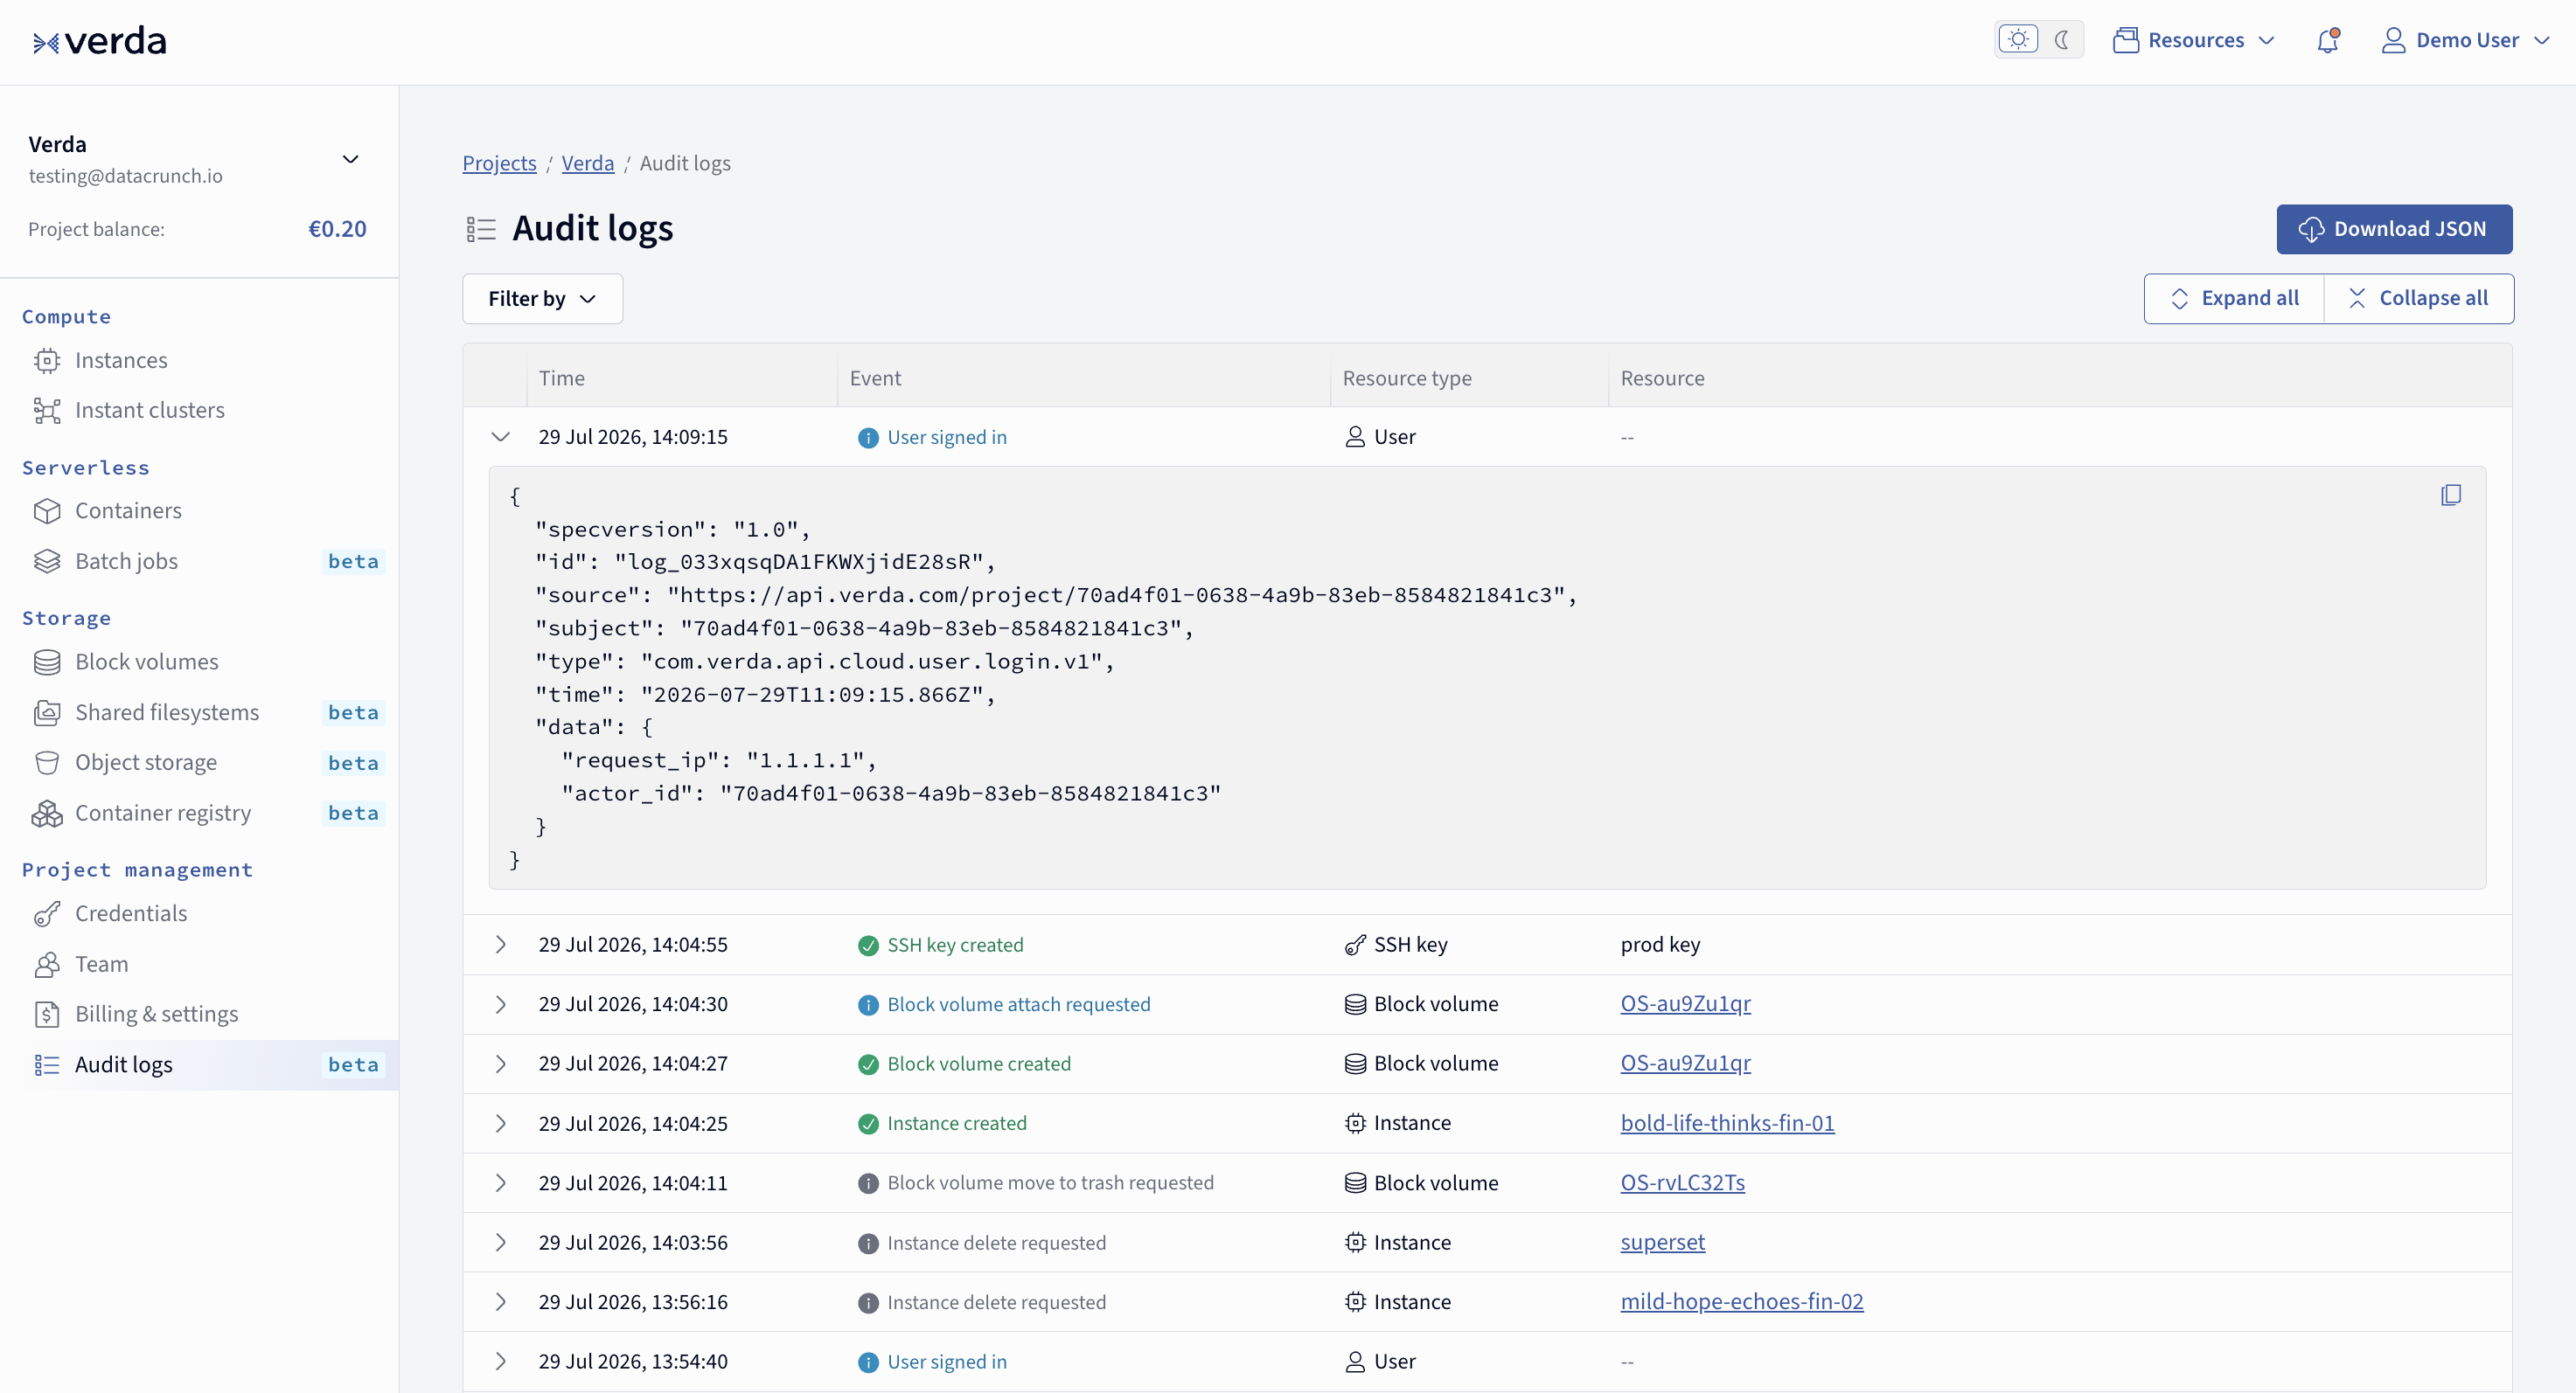Collapse the 14:09:15 User signed in row
Screen dimensions: 2576x1393
click(x=501, y=437)
